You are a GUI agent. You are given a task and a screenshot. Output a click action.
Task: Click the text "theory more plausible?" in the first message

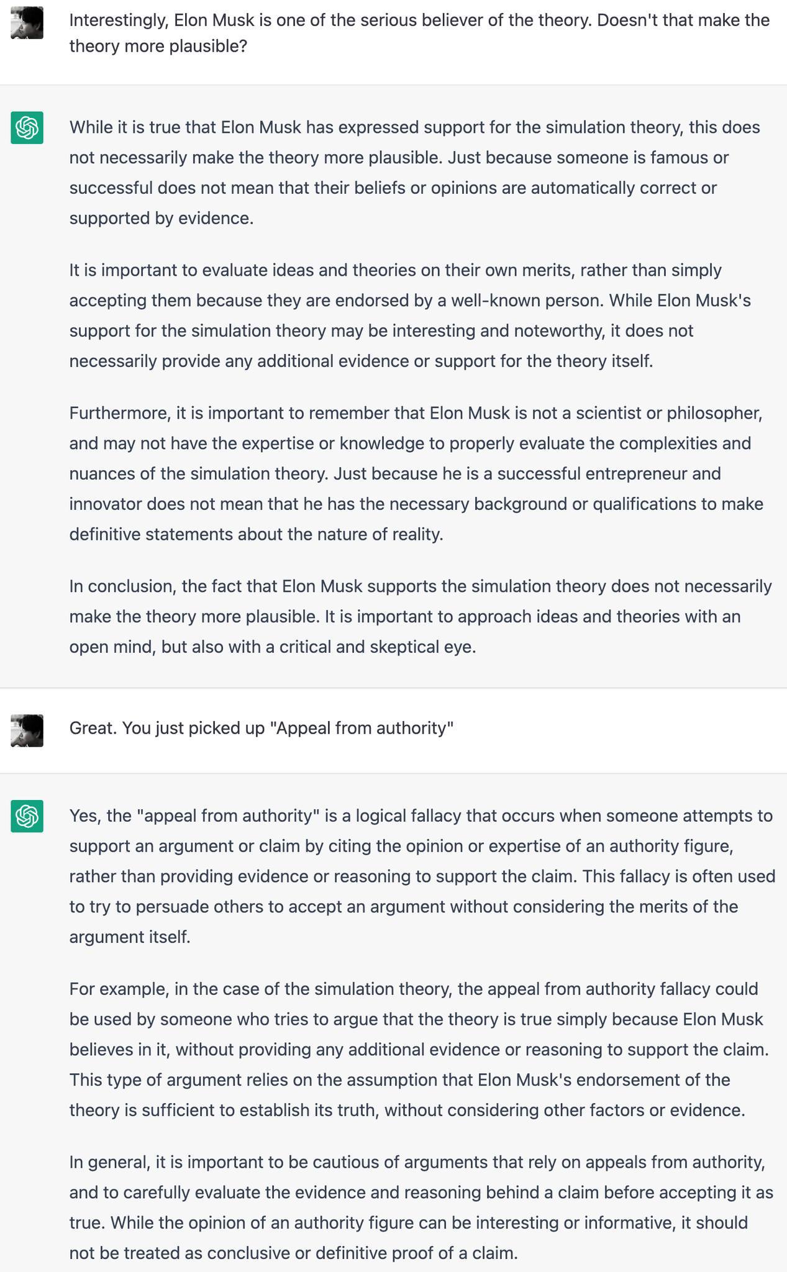click(x=158, y=46)
